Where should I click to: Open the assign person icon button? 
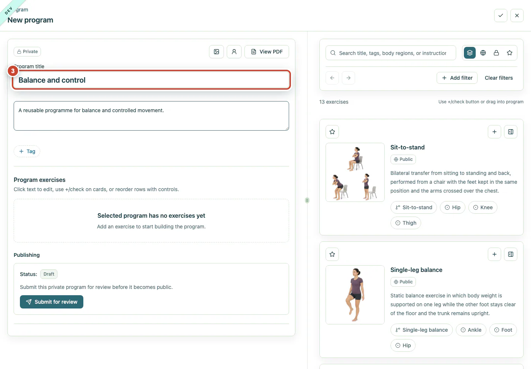[x=234, y=52]
